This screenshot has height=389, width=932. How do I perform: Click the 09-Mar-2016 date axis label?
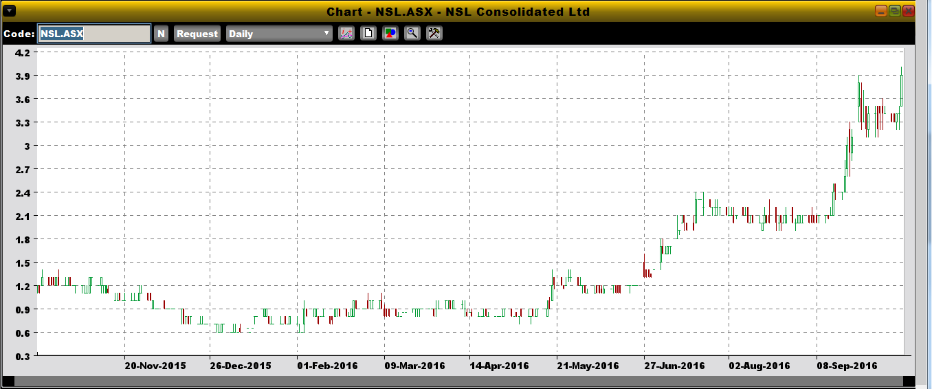(414, 366)
